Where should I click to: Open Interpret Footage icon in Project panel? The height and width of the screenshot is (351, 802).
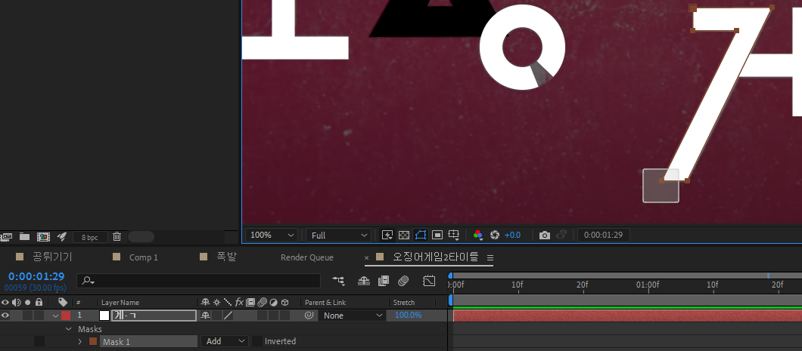[6, 237]
